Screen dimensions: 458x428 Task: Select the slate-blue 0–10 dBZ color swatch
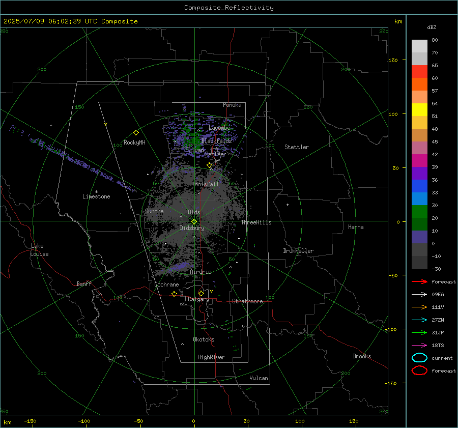[419, 237]
